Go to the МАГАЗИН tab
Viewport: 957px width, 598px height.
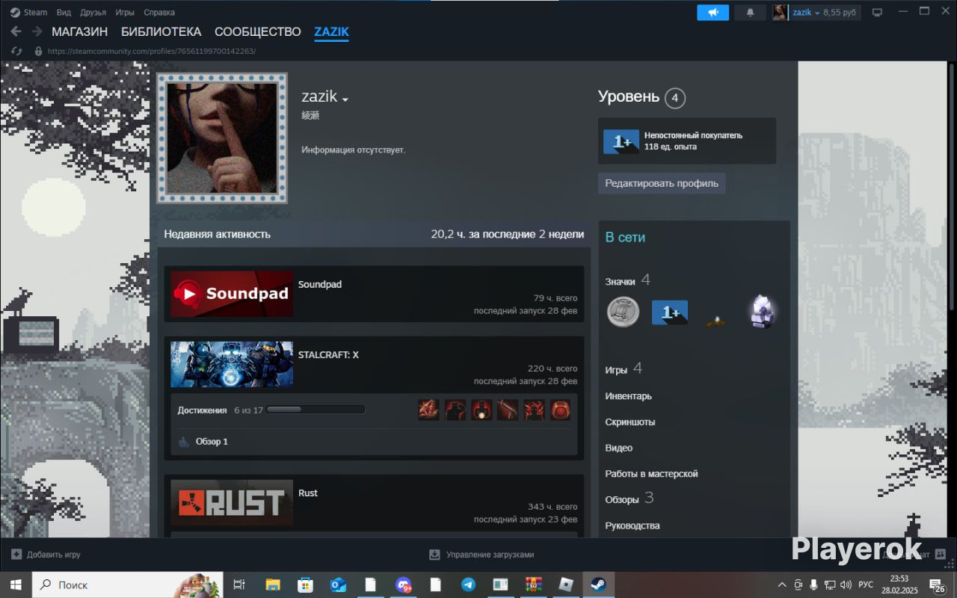[x=79, y=31]
